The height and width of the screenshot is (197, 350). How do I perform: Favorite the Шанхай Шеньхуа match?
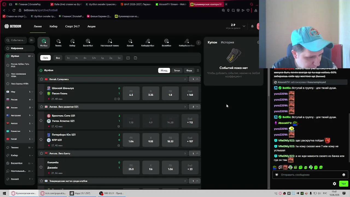[x=41, y=93]
